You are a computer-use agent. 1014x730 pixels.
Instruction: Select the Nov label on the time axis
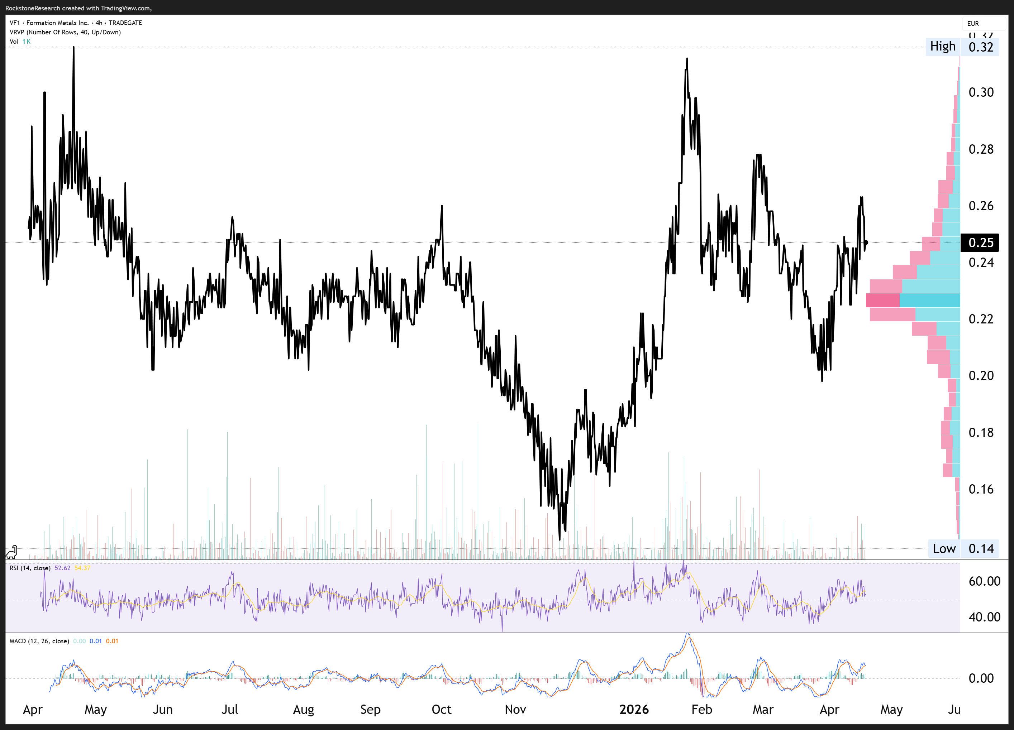coord(515,710)
